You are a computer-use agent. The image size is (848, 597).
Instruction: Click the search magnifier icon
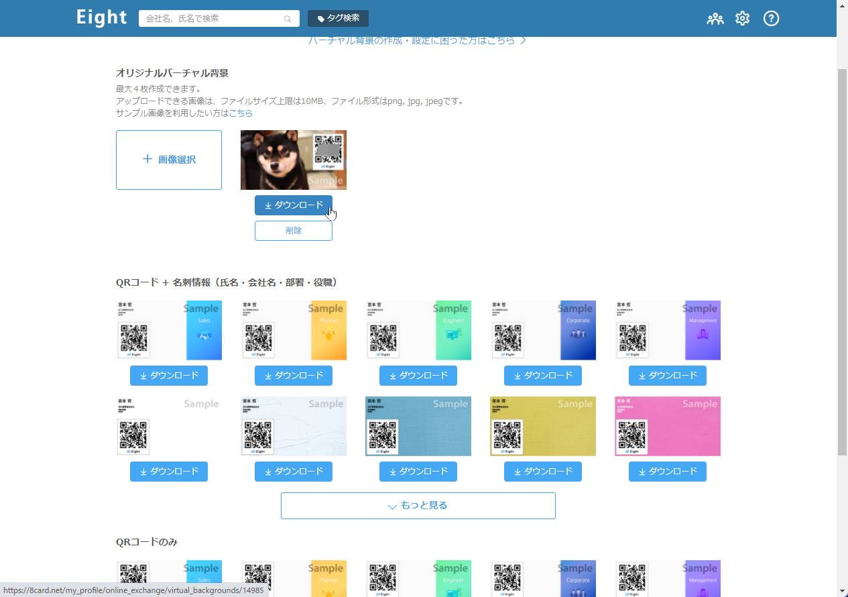pos(288,19)
